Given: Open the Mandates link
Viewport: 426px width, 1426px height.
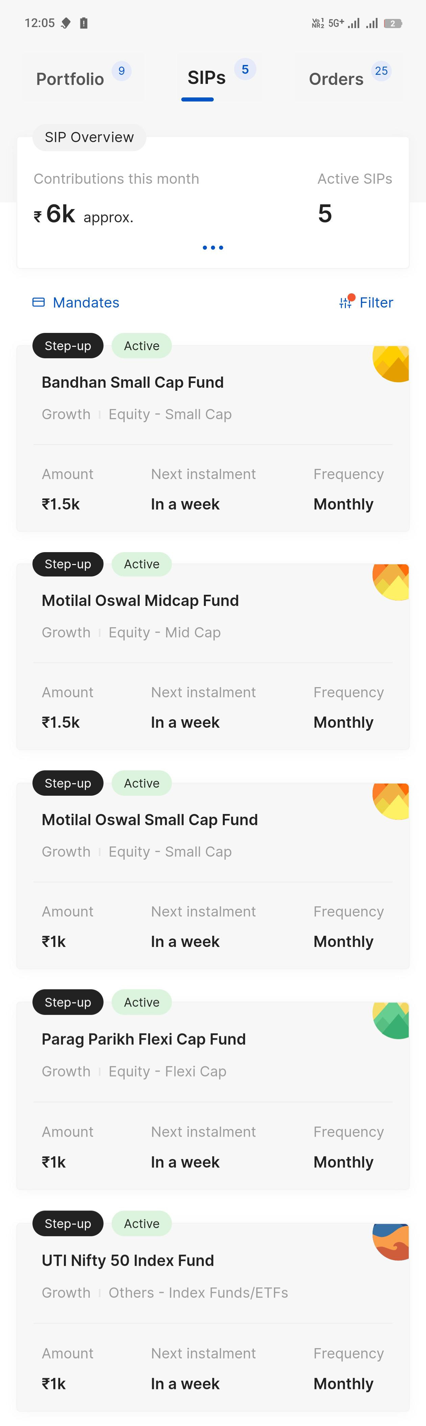Looking at the screenshot, I should [x=86, y=302].
